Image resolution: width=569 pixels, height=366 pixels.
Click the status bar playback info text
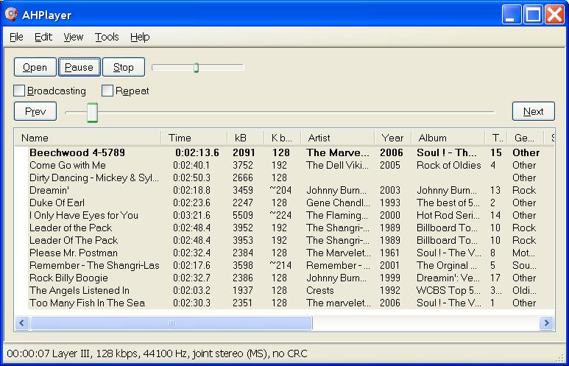tap(157, 353)
